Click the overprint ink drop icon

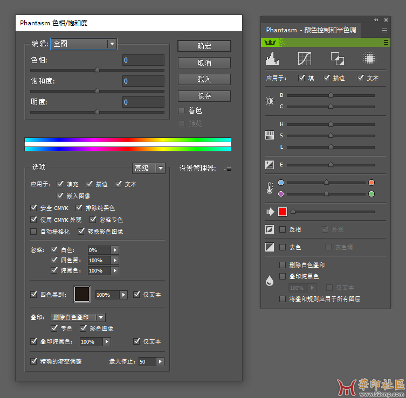[270, 281]
